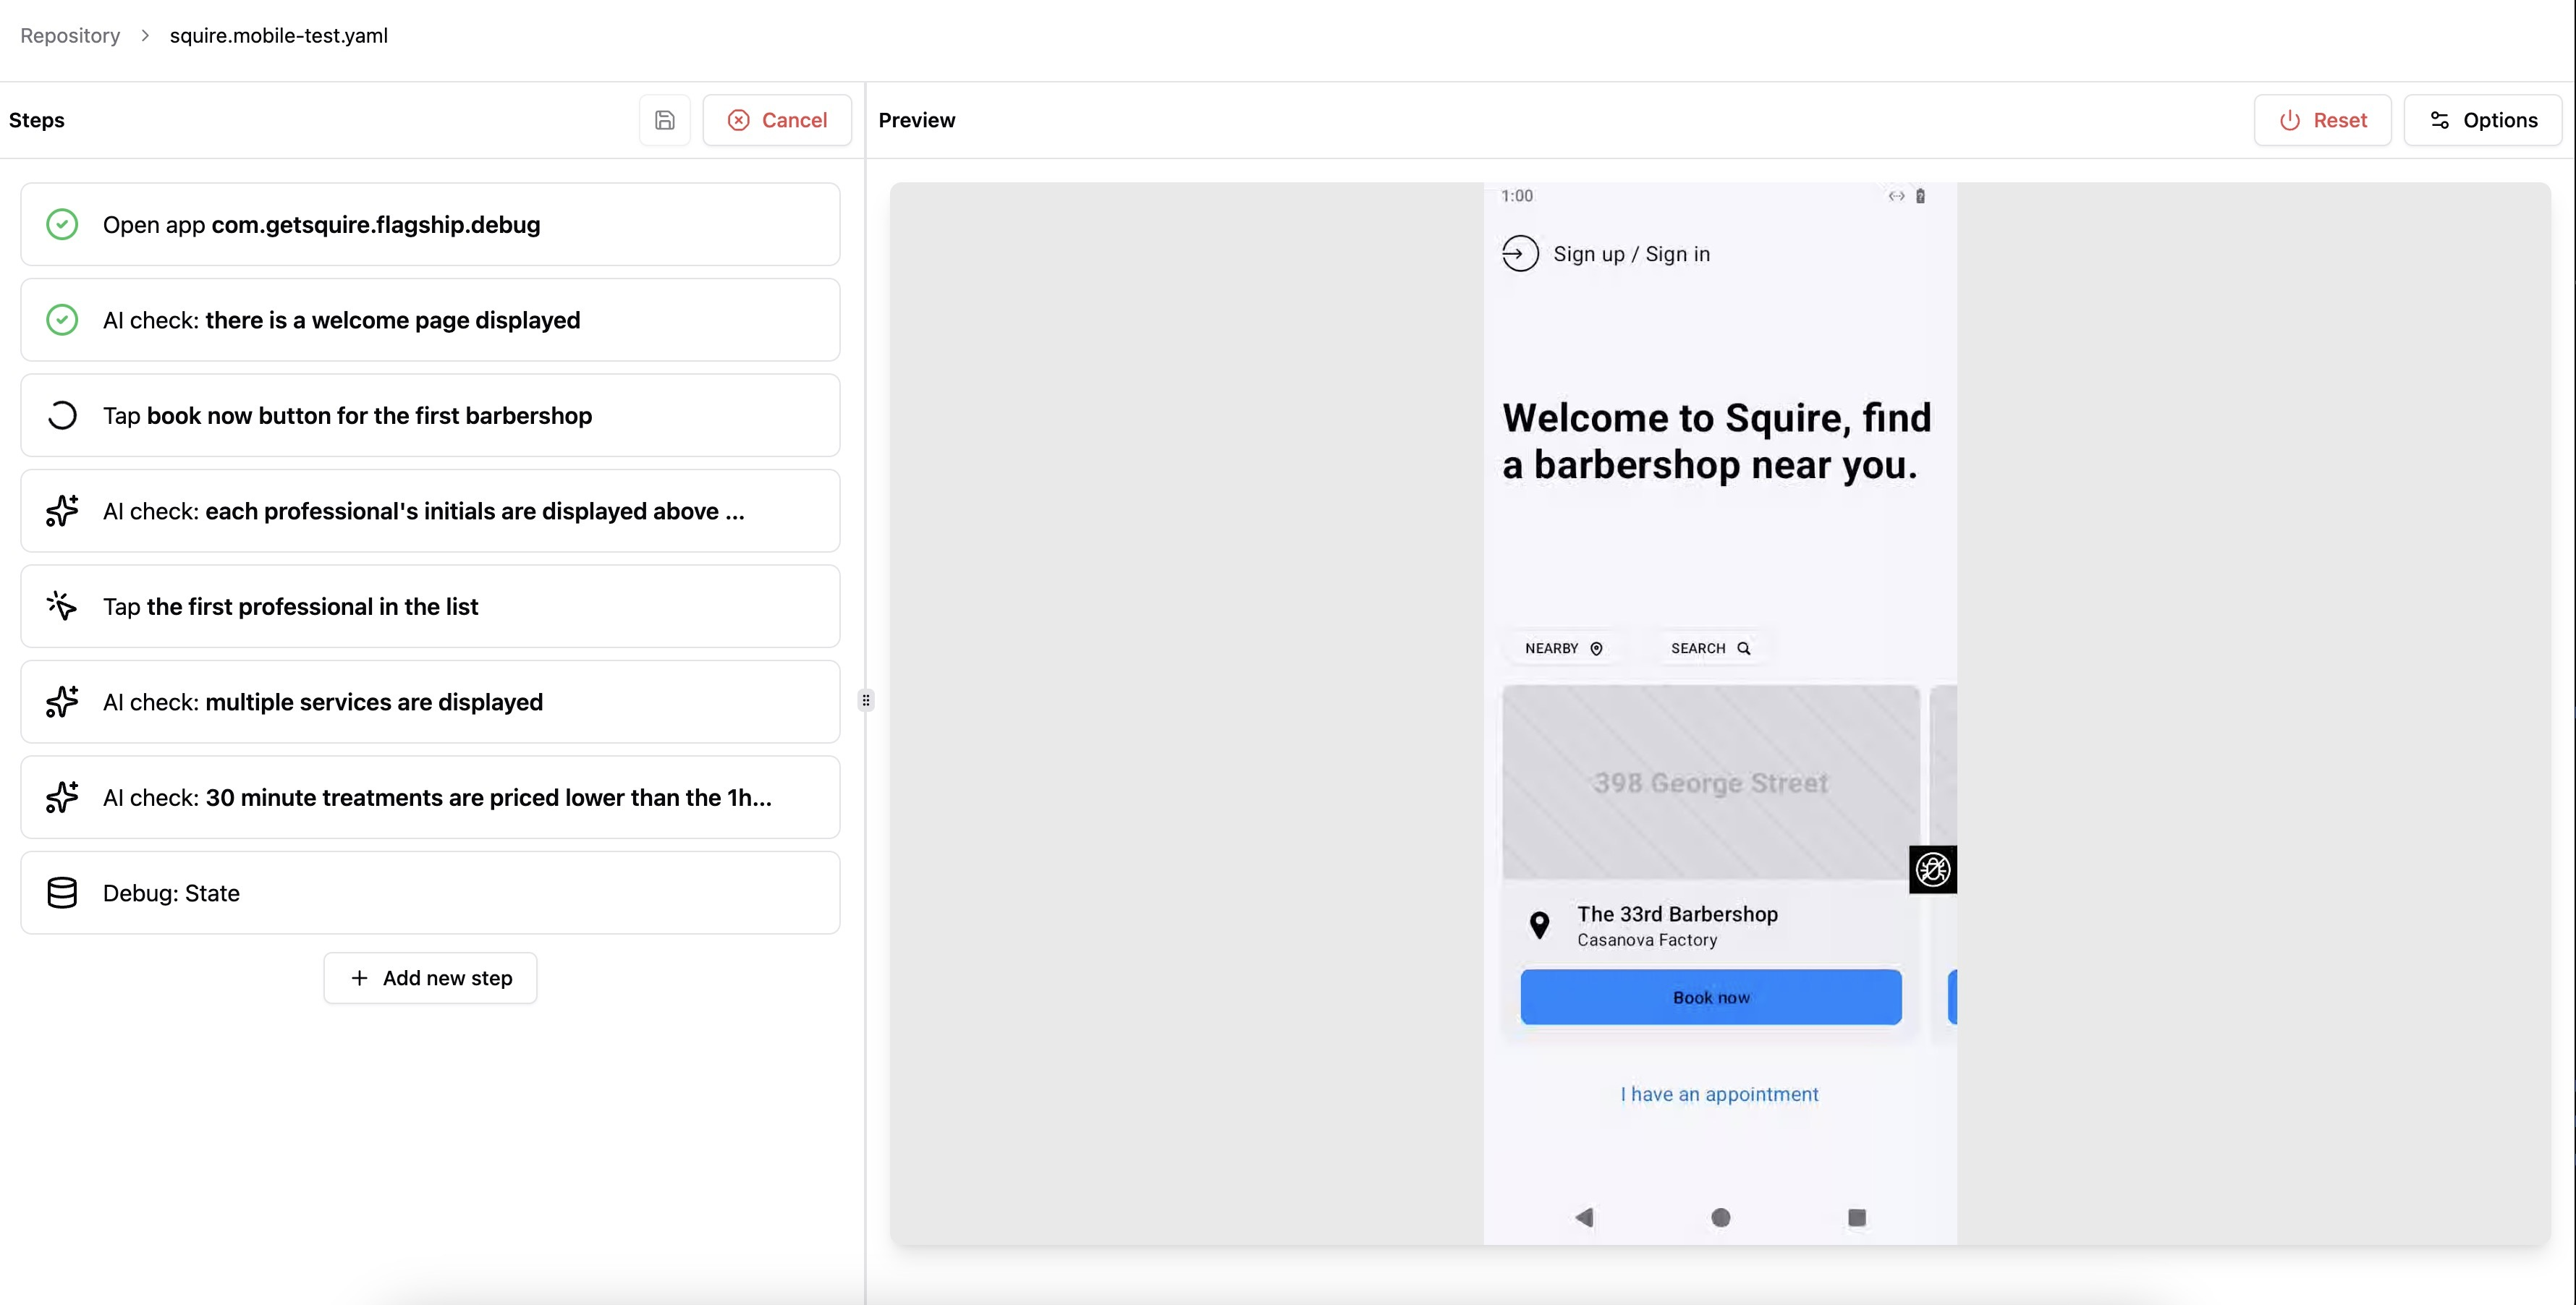Select the welcome page AI check step
This screenshot has height=1305, width=2576.
(x=430, y=320)
